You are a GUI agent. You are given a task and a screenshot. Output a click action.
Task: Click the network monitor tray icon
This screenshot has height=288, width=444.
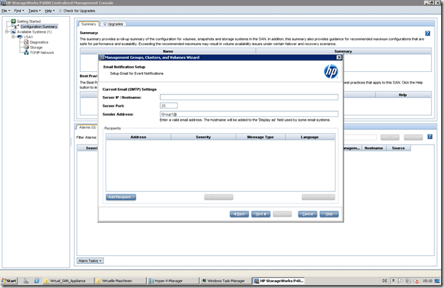pyautogui.click(x=408, y=281)
